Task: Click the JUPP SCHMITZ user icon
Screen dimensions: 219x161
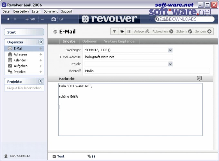Action: coord(6,156)
